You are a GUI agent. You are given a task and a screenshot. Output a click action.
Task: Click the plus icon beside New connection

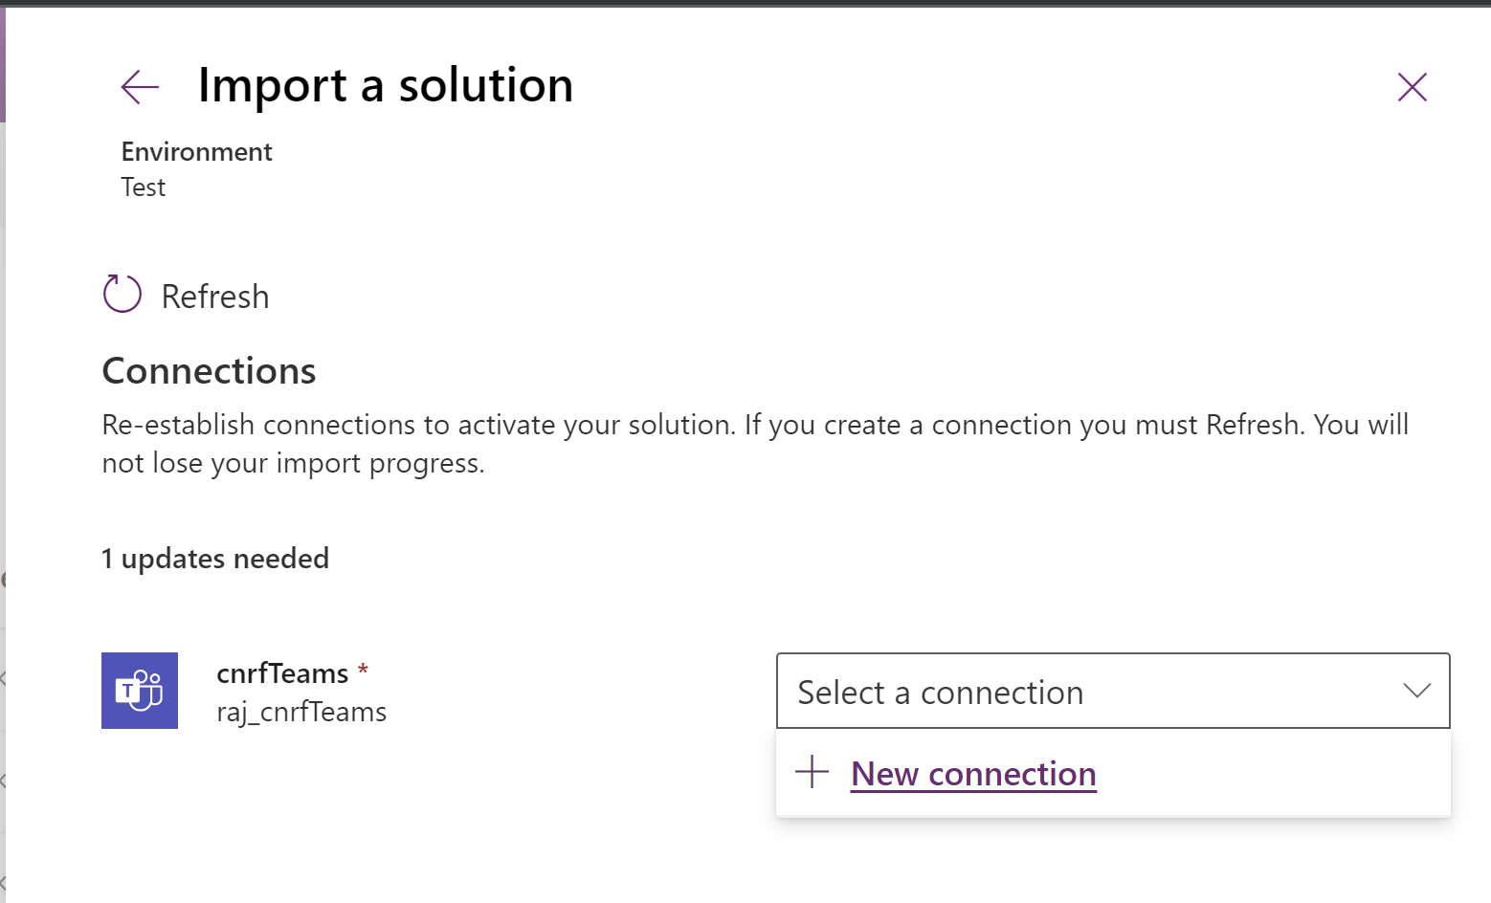coord(812,772)
